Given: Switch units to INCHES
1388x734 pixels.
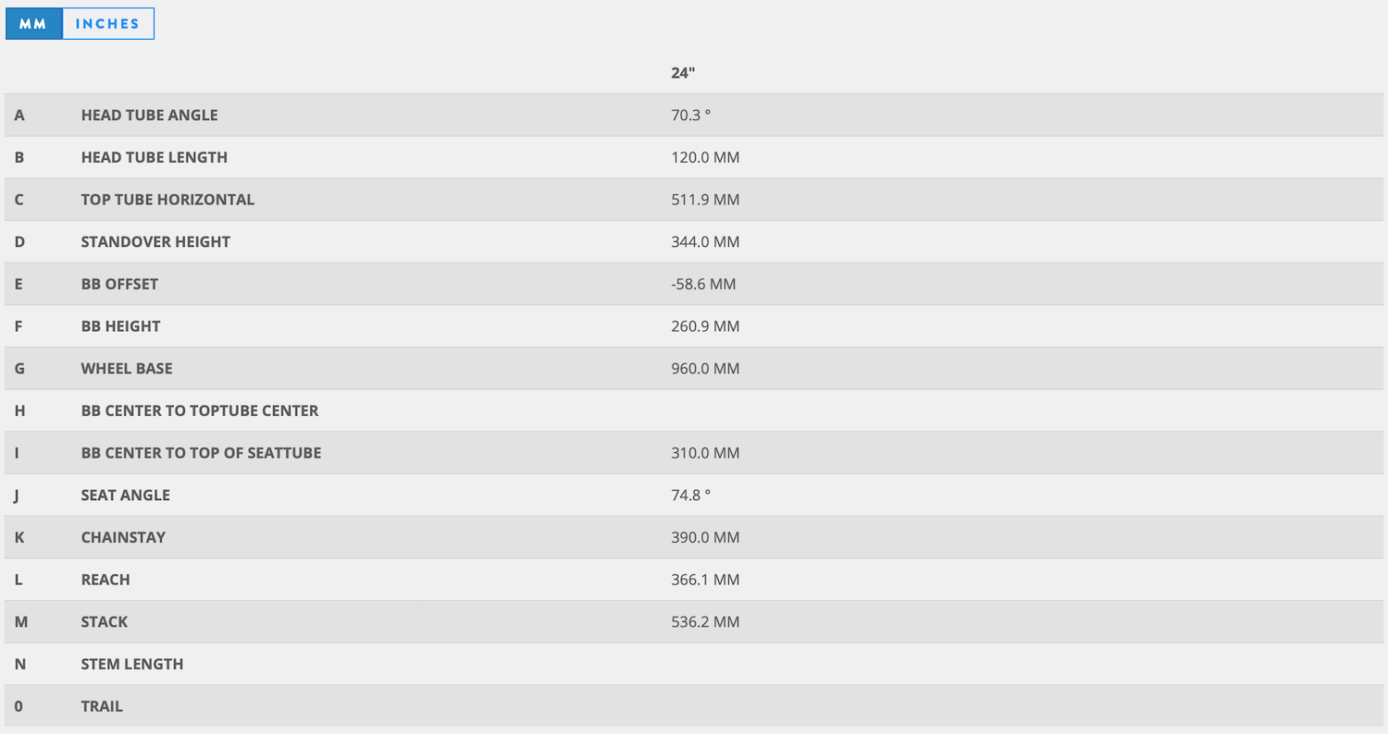Looking at the screenshot, I should pos(108,23).
